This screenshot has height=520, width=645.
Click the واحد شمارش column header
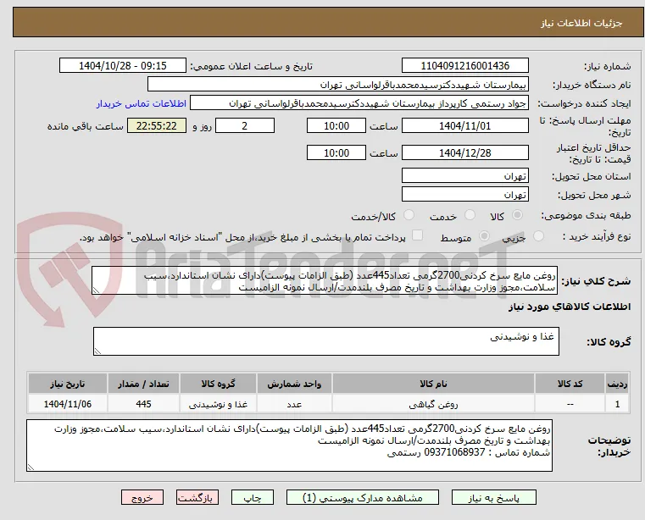(x=294, y=384)
